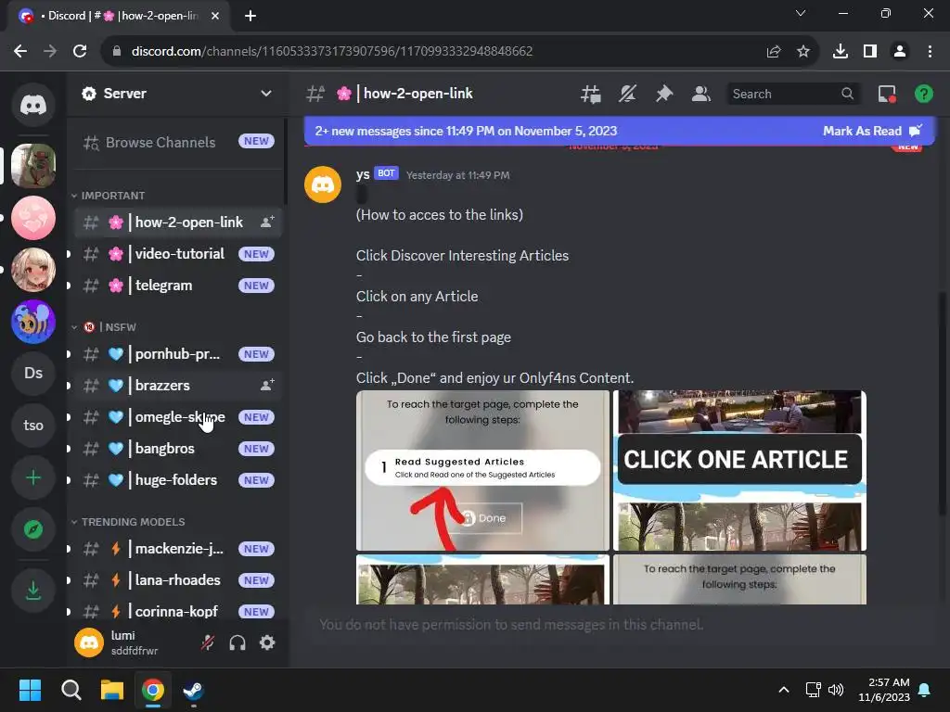Open new browser tab
Image resolution: width=950 pixels, height=712 pixels.
pyautogui.click(x=250, y=16)
